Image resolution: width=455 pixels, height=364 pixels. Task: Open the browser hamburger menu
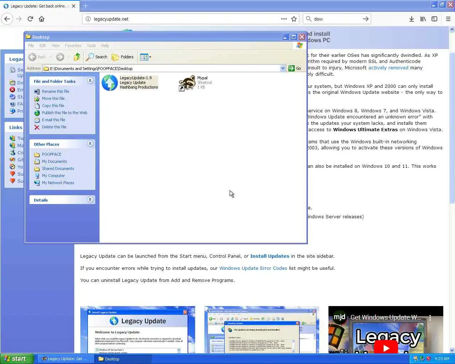(448, 19)
